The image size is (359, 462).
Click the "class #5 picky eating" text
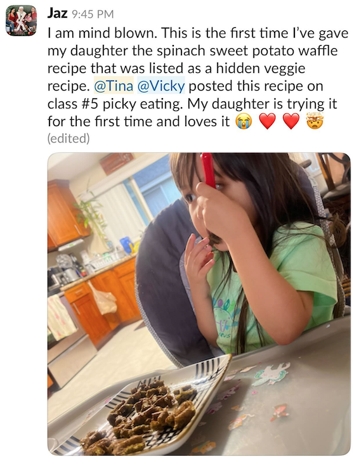114,104
